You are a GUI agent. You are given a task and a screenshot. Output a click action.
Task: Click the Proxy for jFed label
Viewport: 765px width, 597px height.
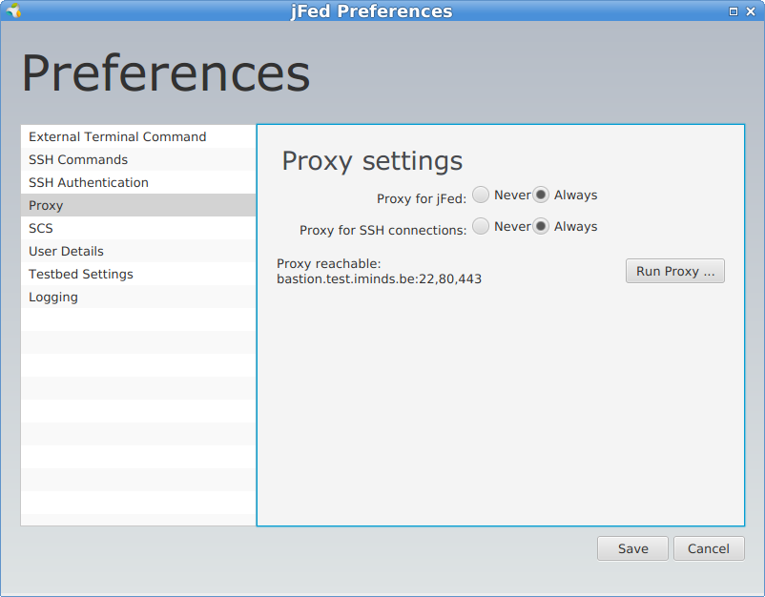[422, 198]
